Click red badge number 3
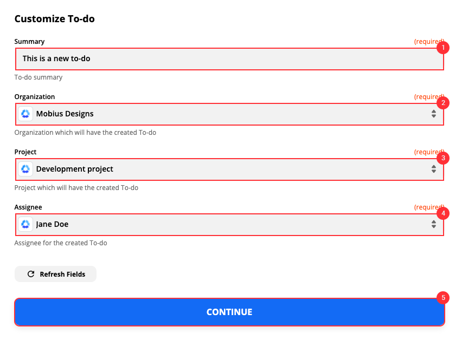 443,158
